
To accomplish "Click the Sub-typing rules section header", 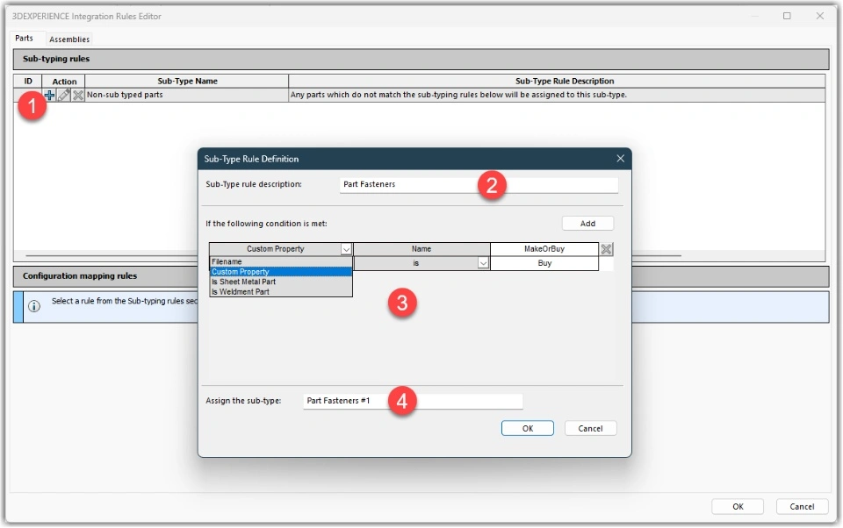I will pos(421,59).
